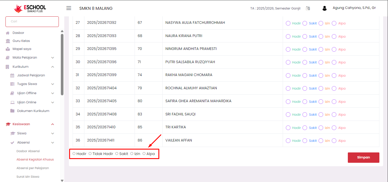Viewport: 388px width, 182px height.
Task: Click the Jadwal Pelajaran calendar icon
Action: pos(12,75)
